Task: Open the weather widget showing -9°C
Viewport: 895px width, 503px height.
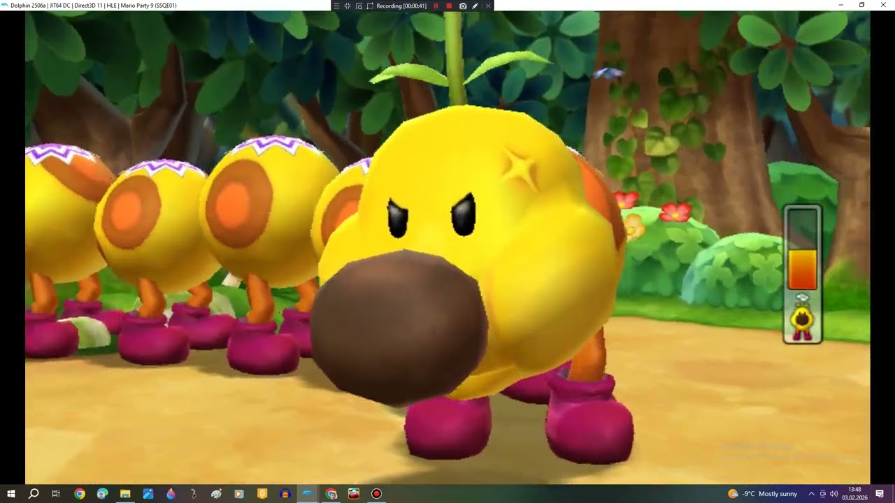Action: [762, 494]
